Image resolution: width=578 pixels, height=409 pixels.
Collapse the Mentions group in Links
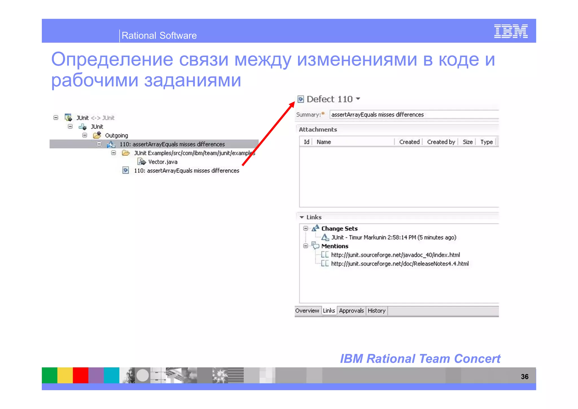(x=306, y=246)
